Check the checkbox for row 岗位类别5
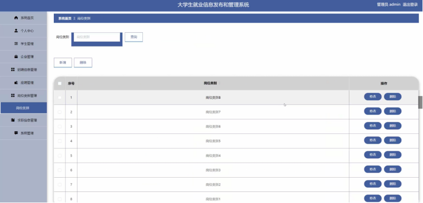The height and width of the screenshot is (203, 423). [60, 141]
